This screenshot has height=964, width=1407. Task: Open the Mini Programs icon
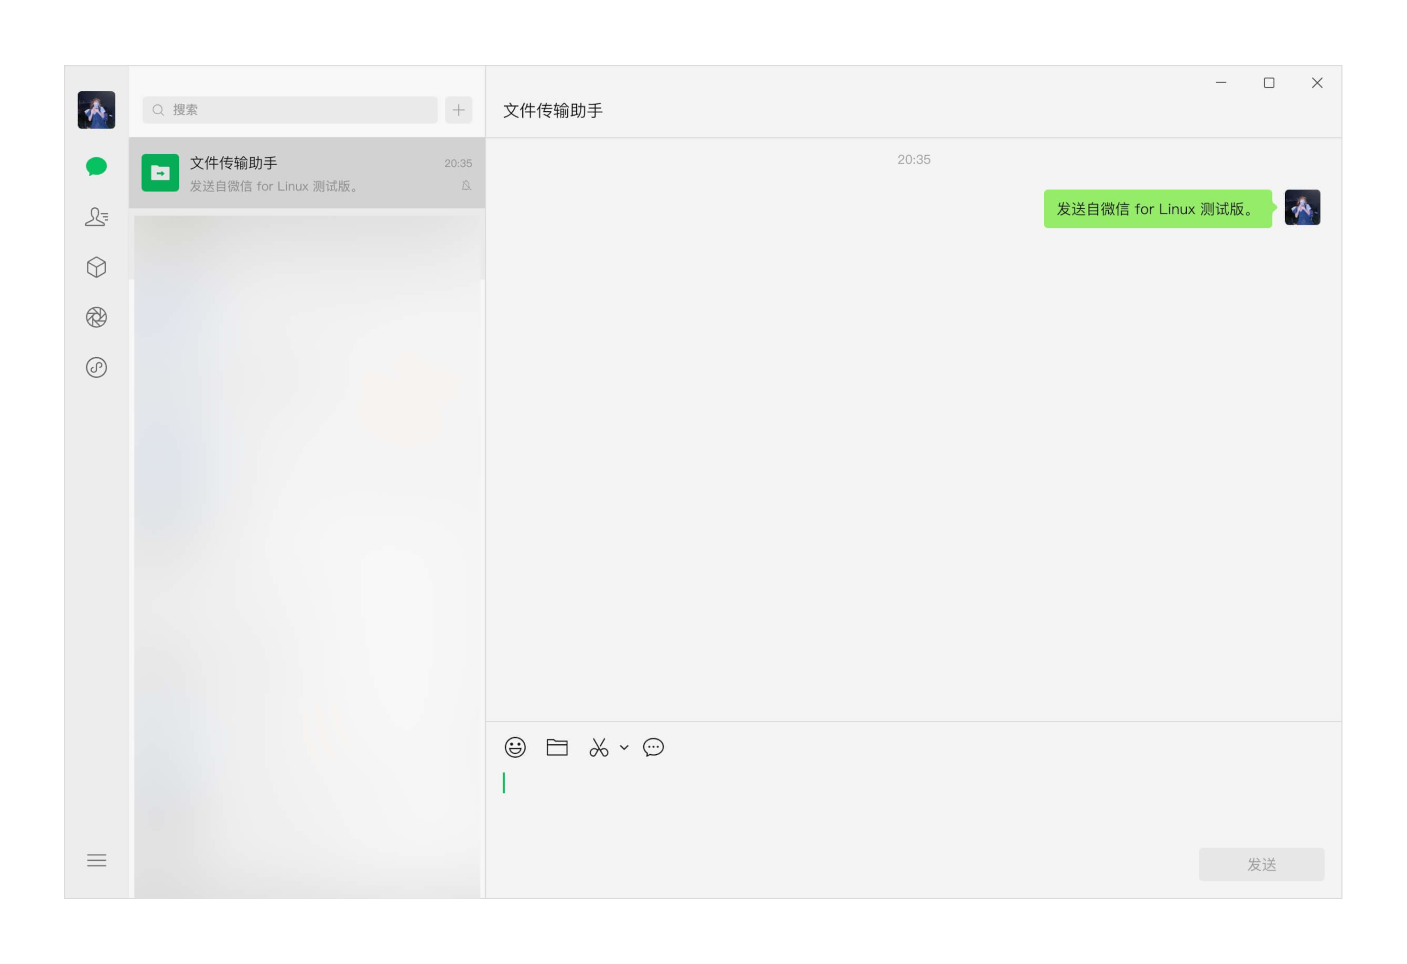pyautogui.click(x=96, y=367)
